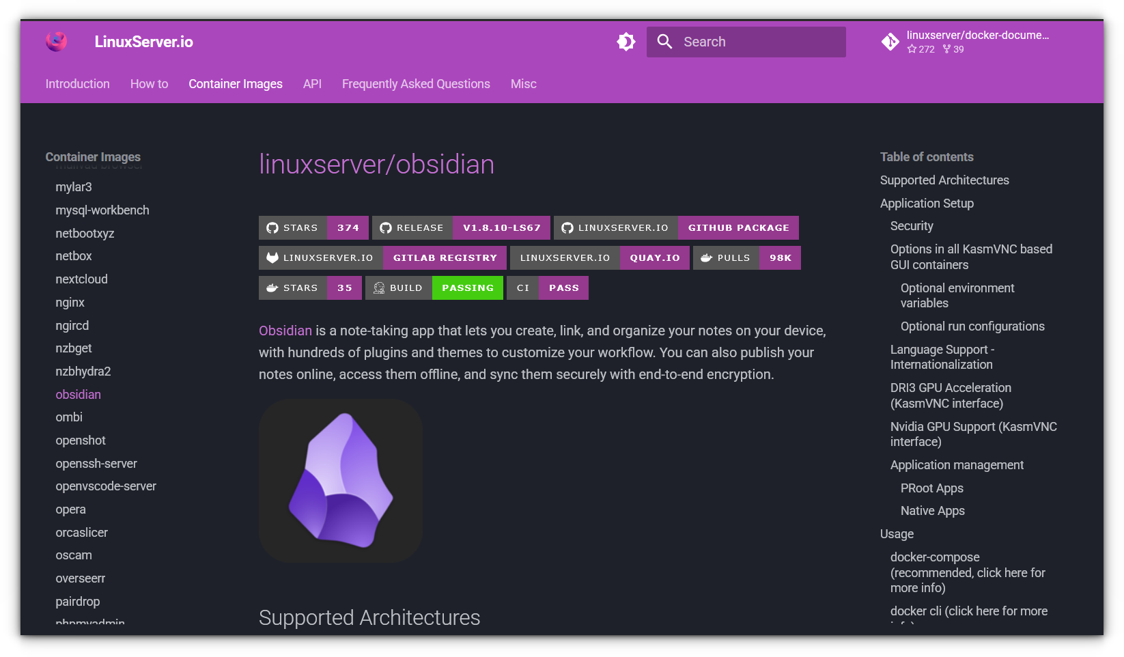Click the Docker Stars 35 badge
1124x657 pixels.
click(x=310, y=288)
